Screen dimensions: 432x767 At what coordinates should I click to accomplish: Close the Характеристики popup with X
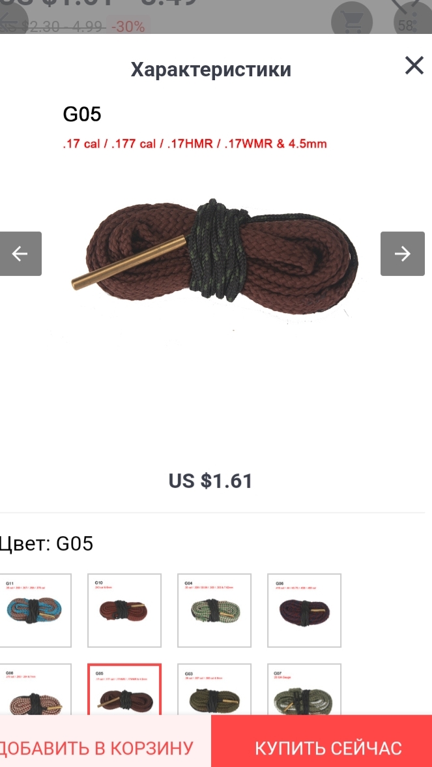point(414,65)
